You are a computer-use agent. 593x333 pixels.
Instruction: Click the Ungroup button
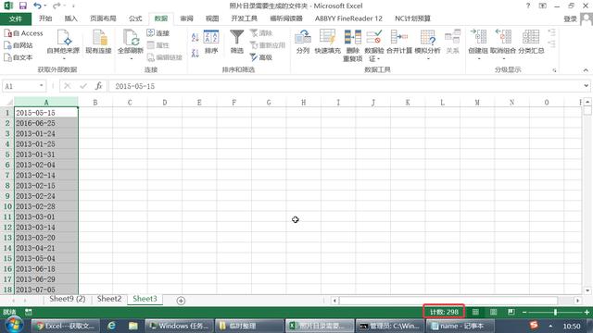pos(503,43)
